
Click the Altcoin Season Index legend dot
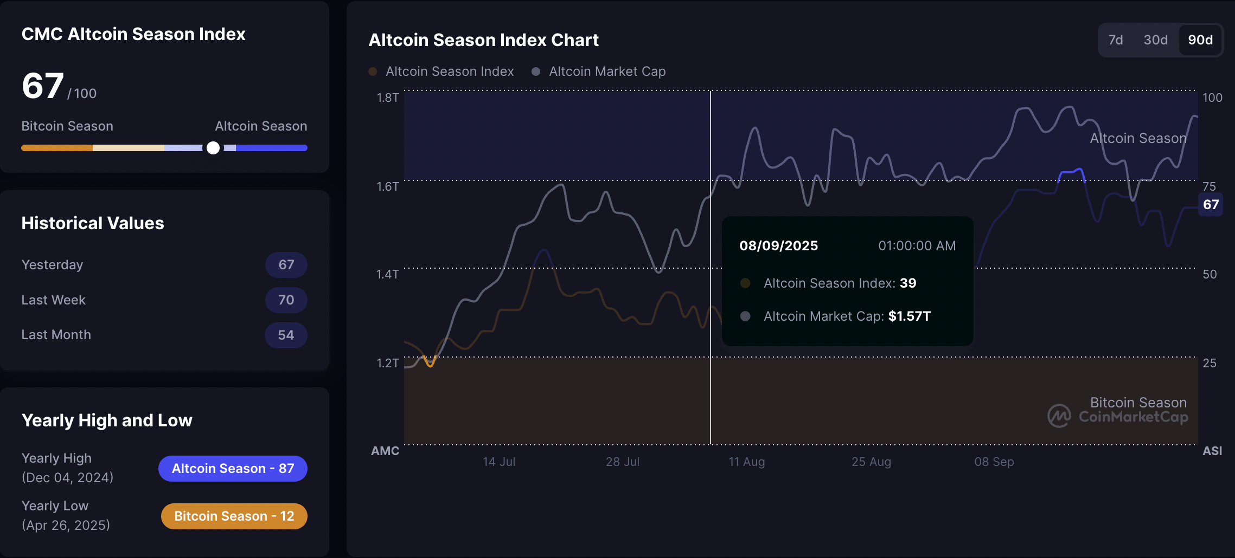click(x=373, y=71)
